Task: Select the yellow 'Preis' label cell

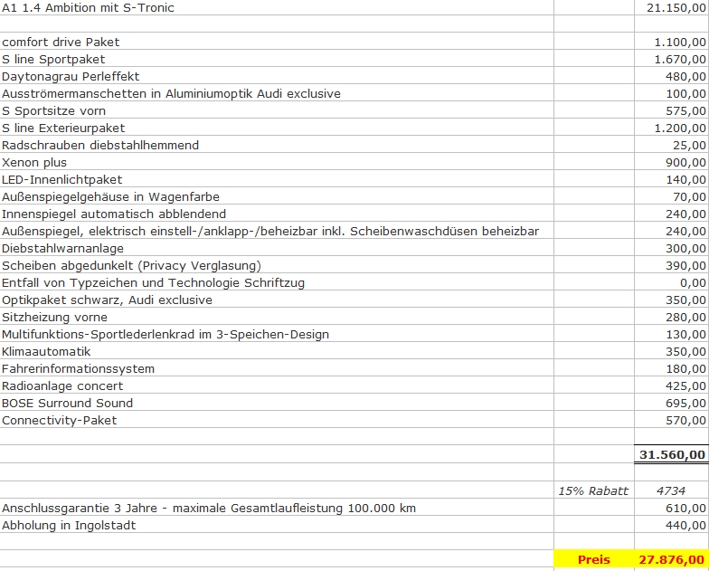Action: [593, 559]
